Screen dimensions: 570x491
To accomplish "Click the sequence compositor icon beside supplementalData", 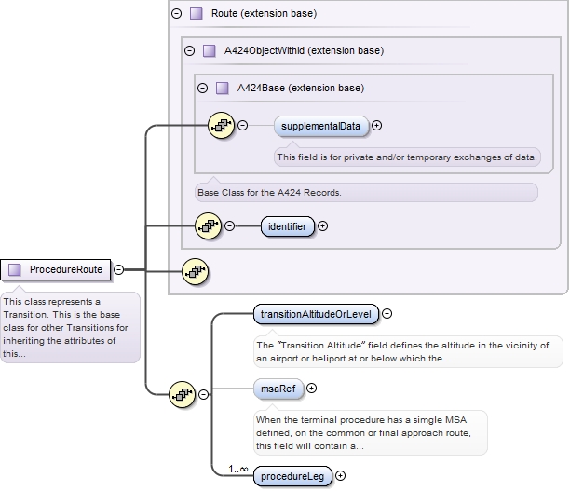I will click(x=221, y=125).
